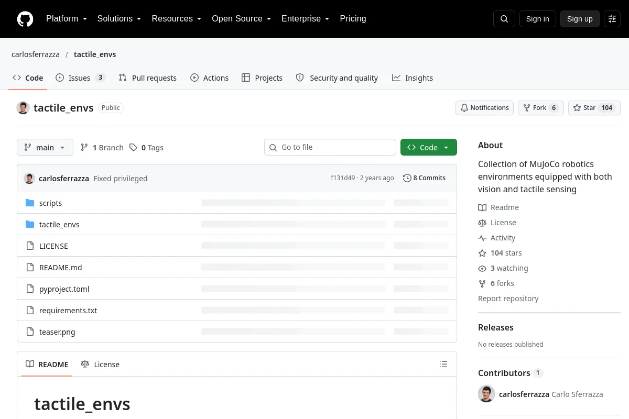Switch to the License tab in file viewer
The image size is (629, 419).
pos(100,365)
